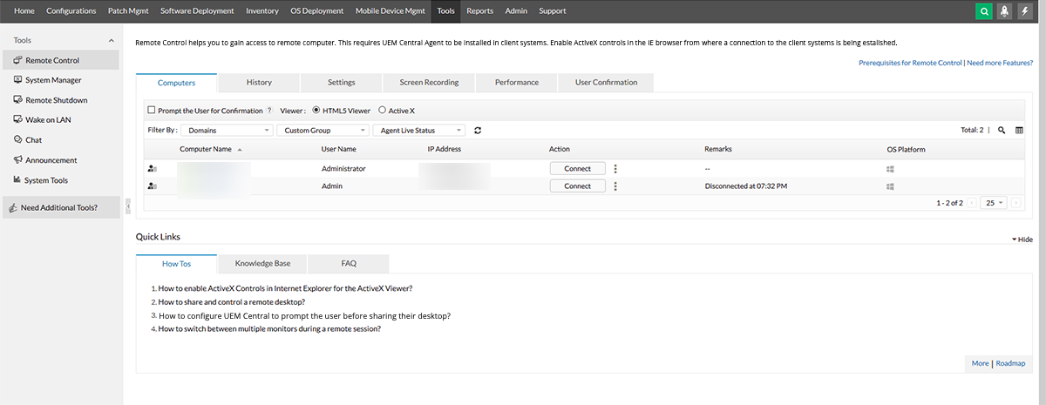This screenshot has height=405, width=1046.
Task: Open the Agent Live Status dropdown
Action: pos(418,131)
